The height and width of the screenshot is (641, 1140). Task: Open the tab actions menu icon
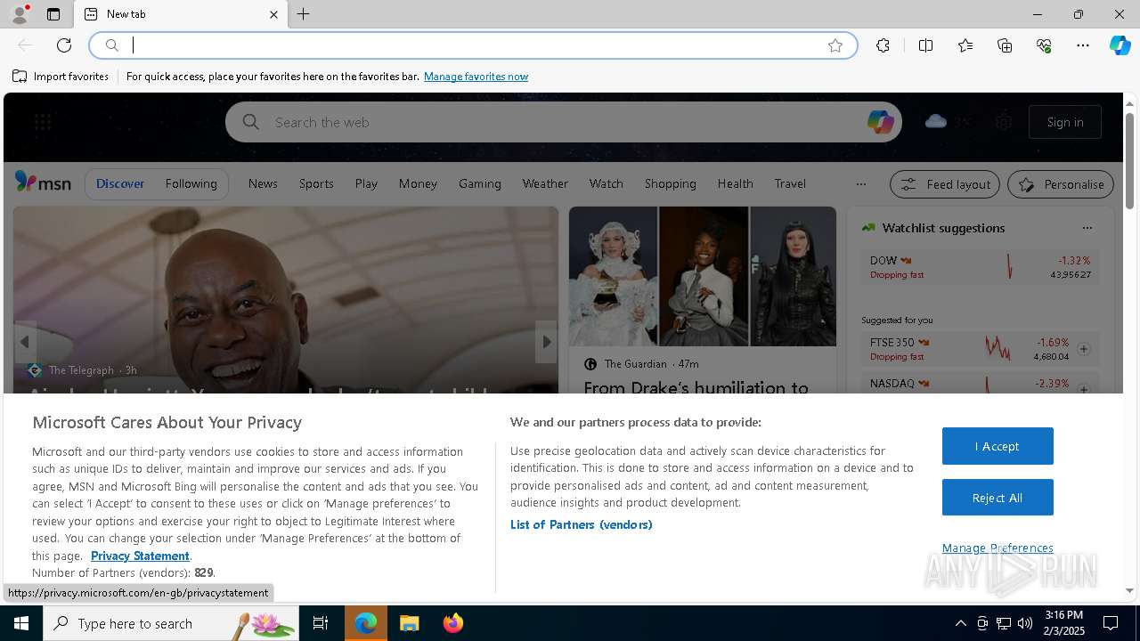(x=53, y=14)
